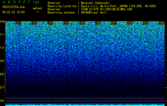Click the 2258 time marker label
167x106 pixels.
click(x=130, y=23)
